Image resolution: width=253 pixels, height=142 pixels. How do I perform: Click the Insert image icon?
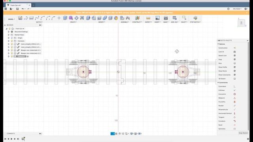tap(157, 18)
